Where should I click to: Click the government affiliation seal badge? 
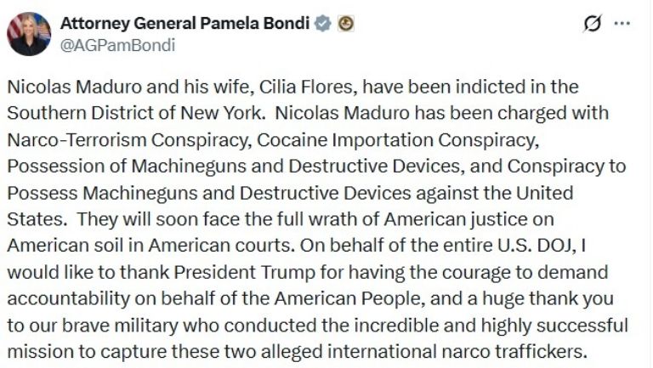pos(345,25)
